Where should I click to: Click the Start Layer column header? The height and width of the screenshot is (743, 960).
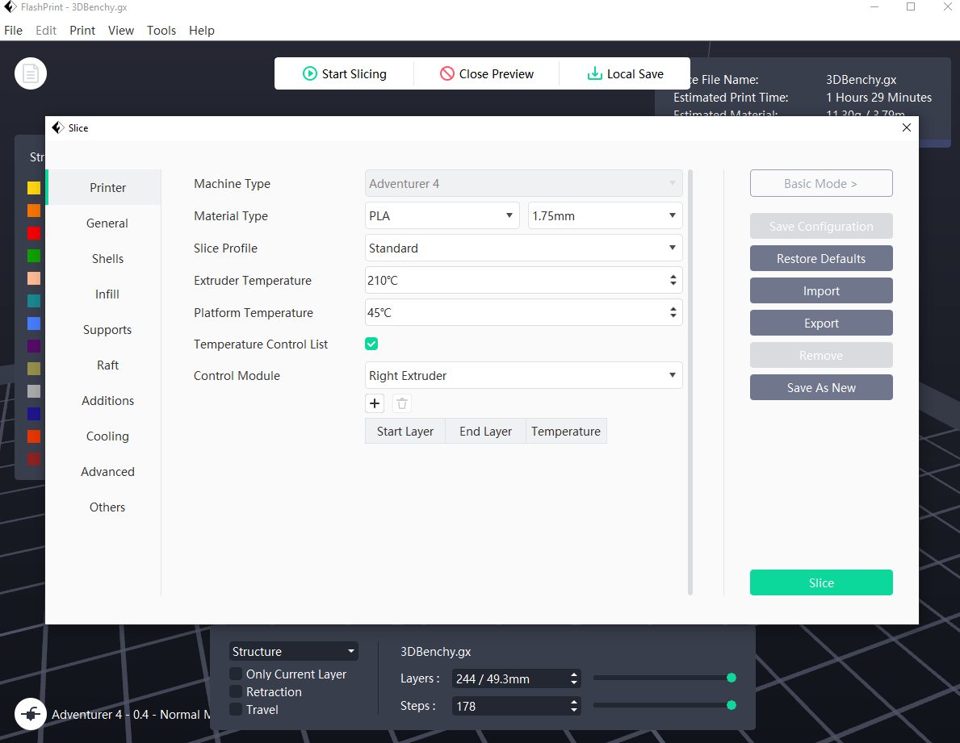[405, 431]
